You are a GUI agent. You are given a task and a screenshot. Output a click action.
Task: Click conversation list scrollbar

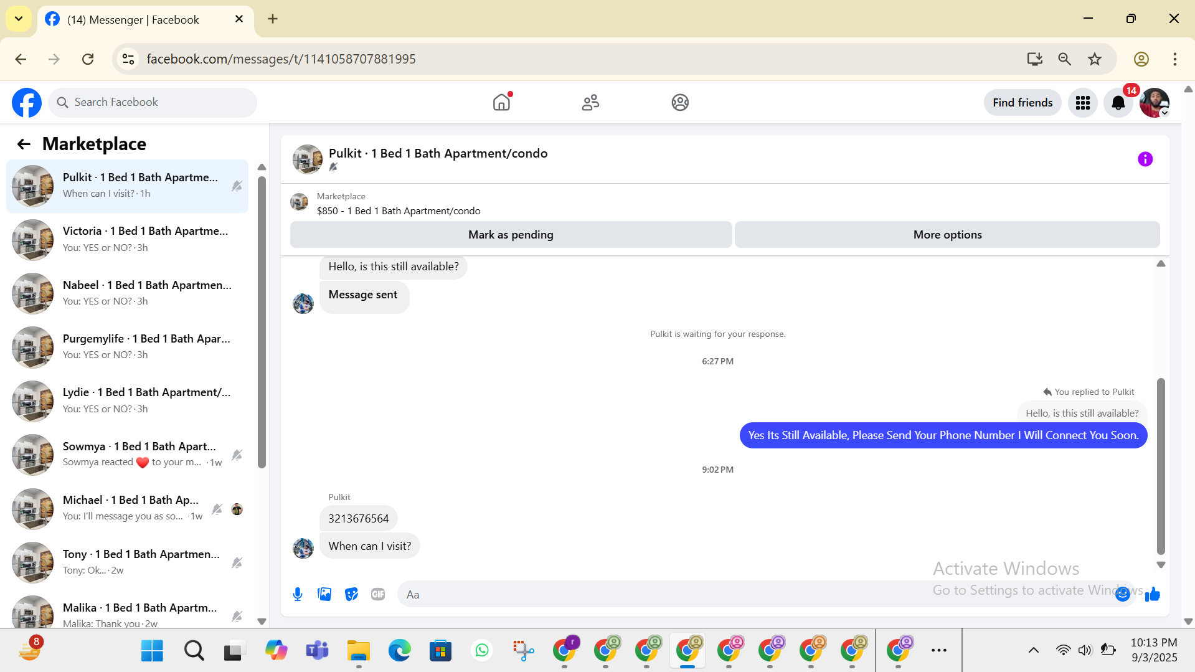pos(262,323)
